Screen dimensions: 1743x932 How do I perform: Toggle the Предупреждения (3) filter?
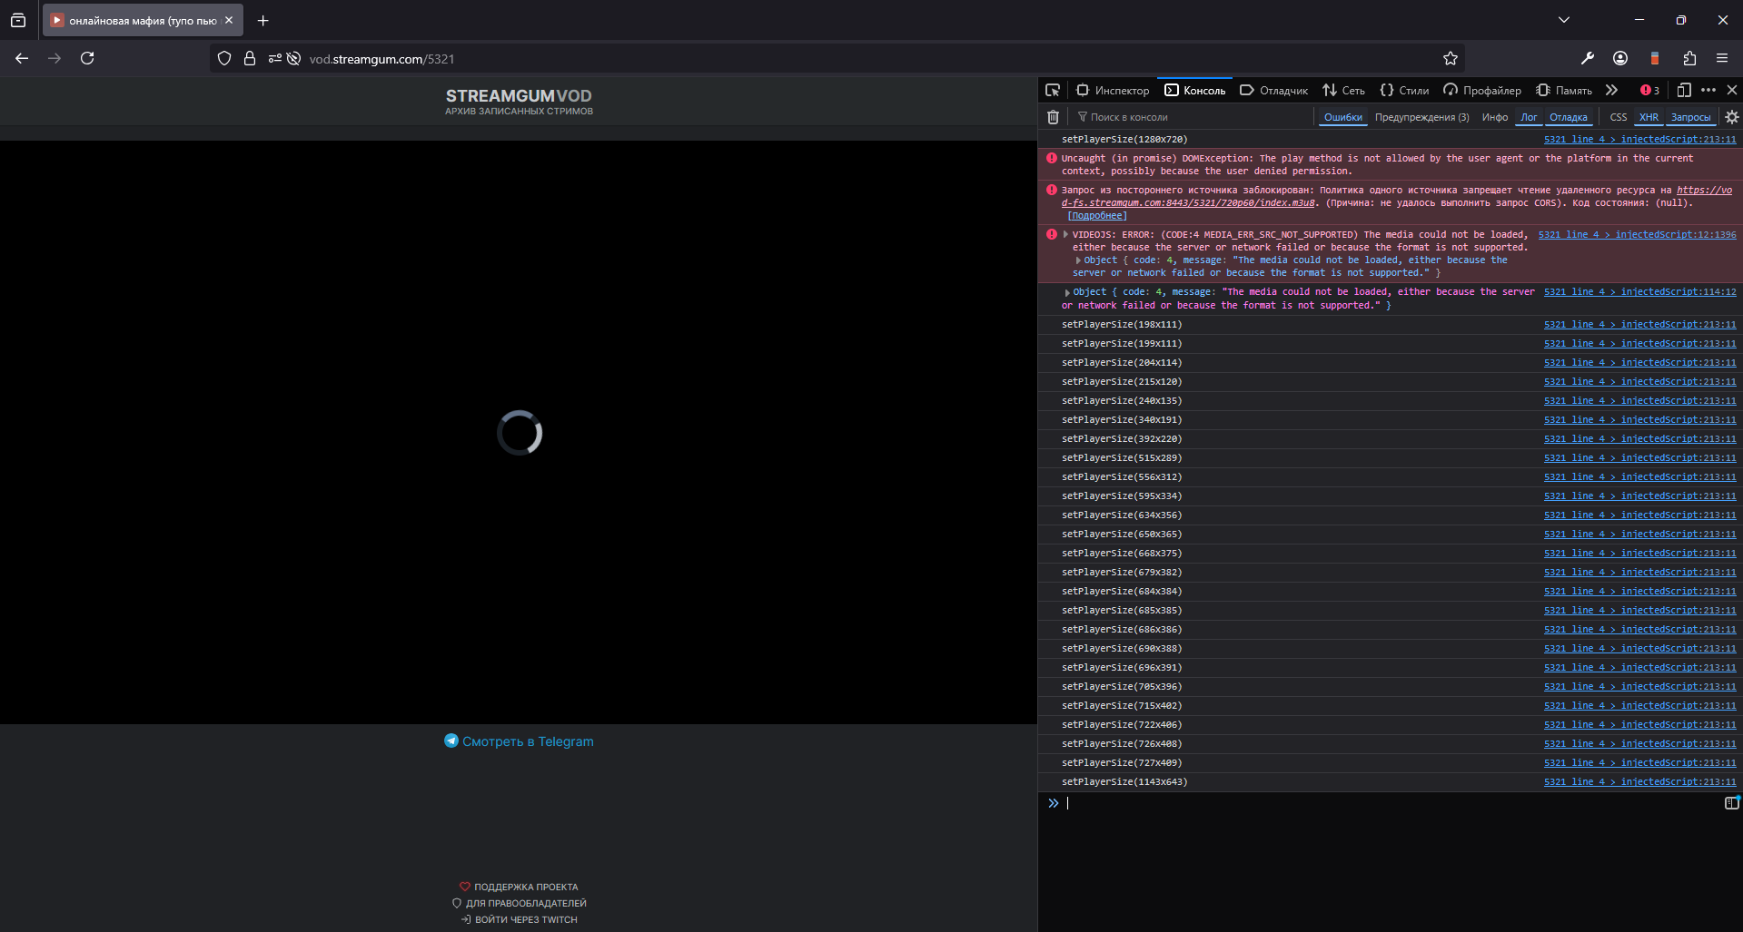click(x=1421, y=117)
